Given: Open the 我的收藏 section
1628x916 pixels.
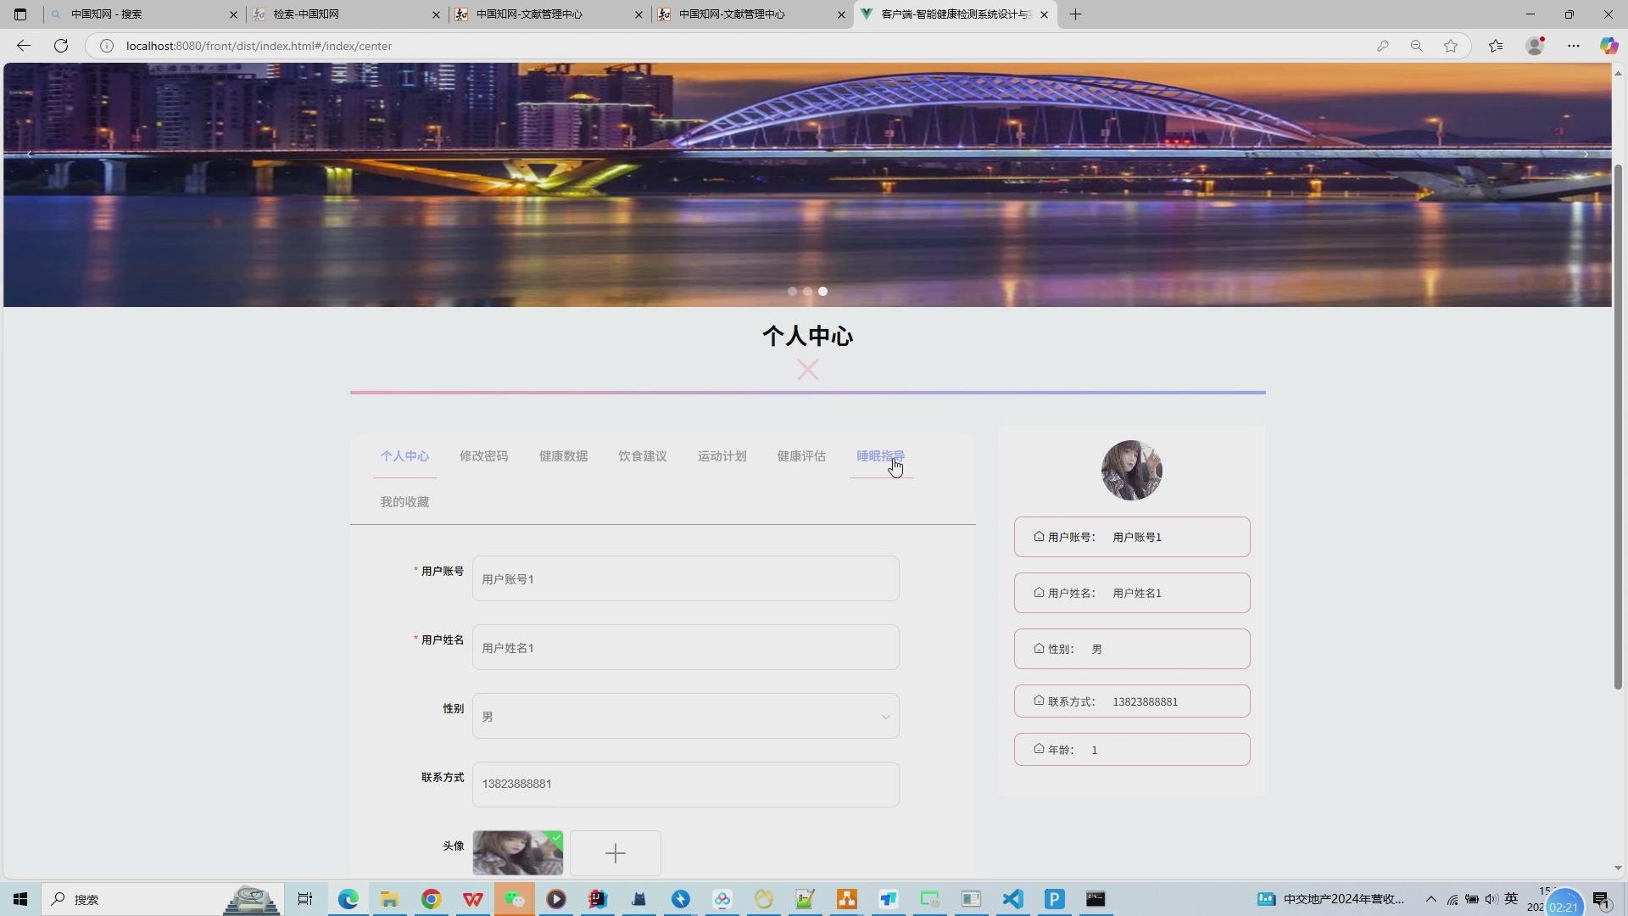Looking at the screenshot, I should pos(404,501).
